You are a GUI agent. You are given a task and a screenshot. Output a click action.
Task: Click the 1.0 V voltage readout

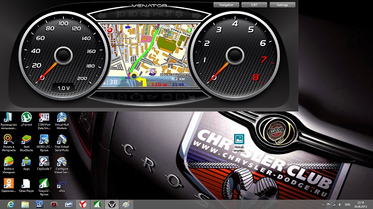(x=63, y=88)
